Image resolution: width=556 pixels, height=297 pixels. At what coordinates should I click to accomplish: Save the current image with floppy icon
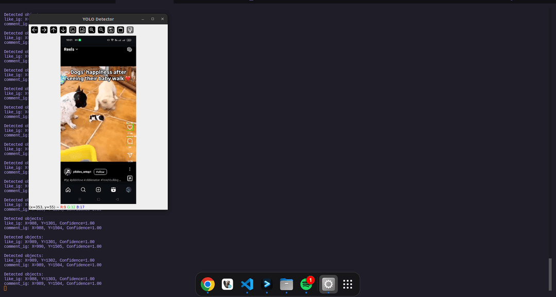[111, 30]
